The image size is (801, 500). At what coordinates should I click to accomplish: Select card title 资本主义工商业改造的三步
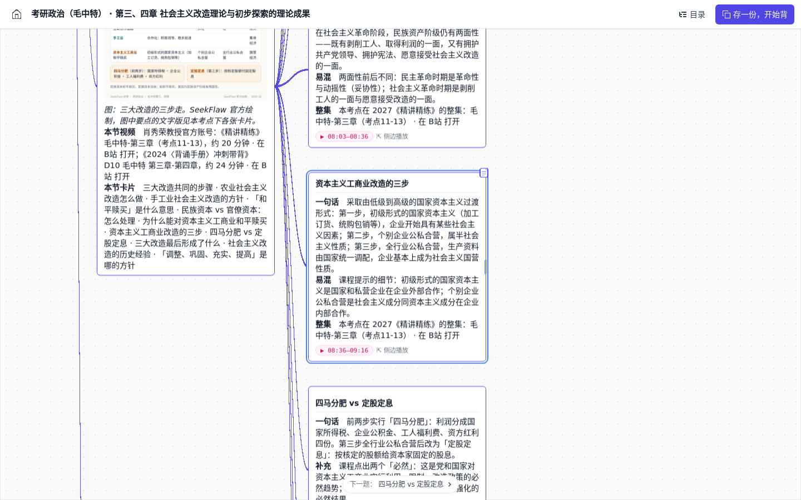(362, 184)
